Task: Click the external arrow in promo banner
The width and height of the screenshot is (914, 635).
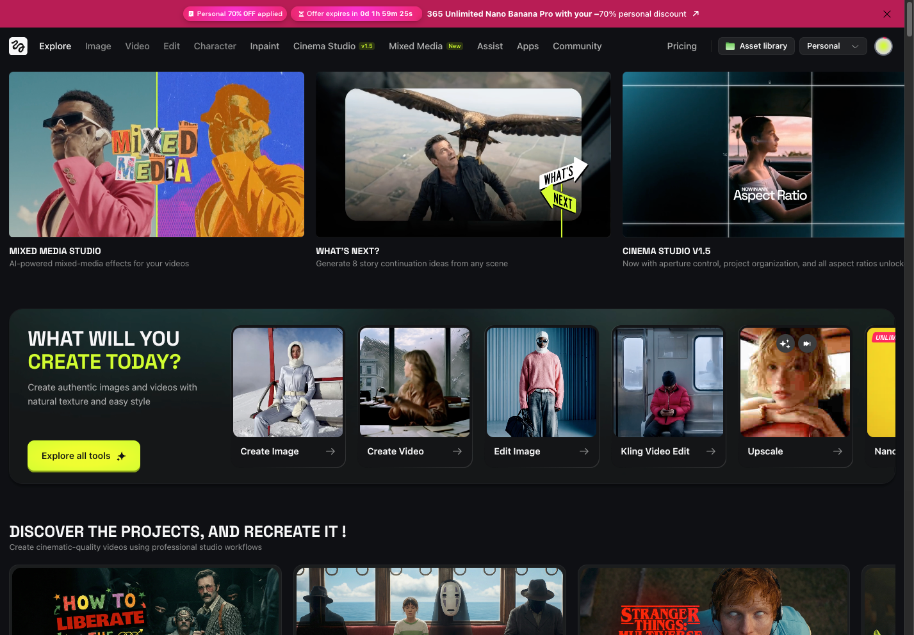Action: pyautogui.click(x=696, y=13)
